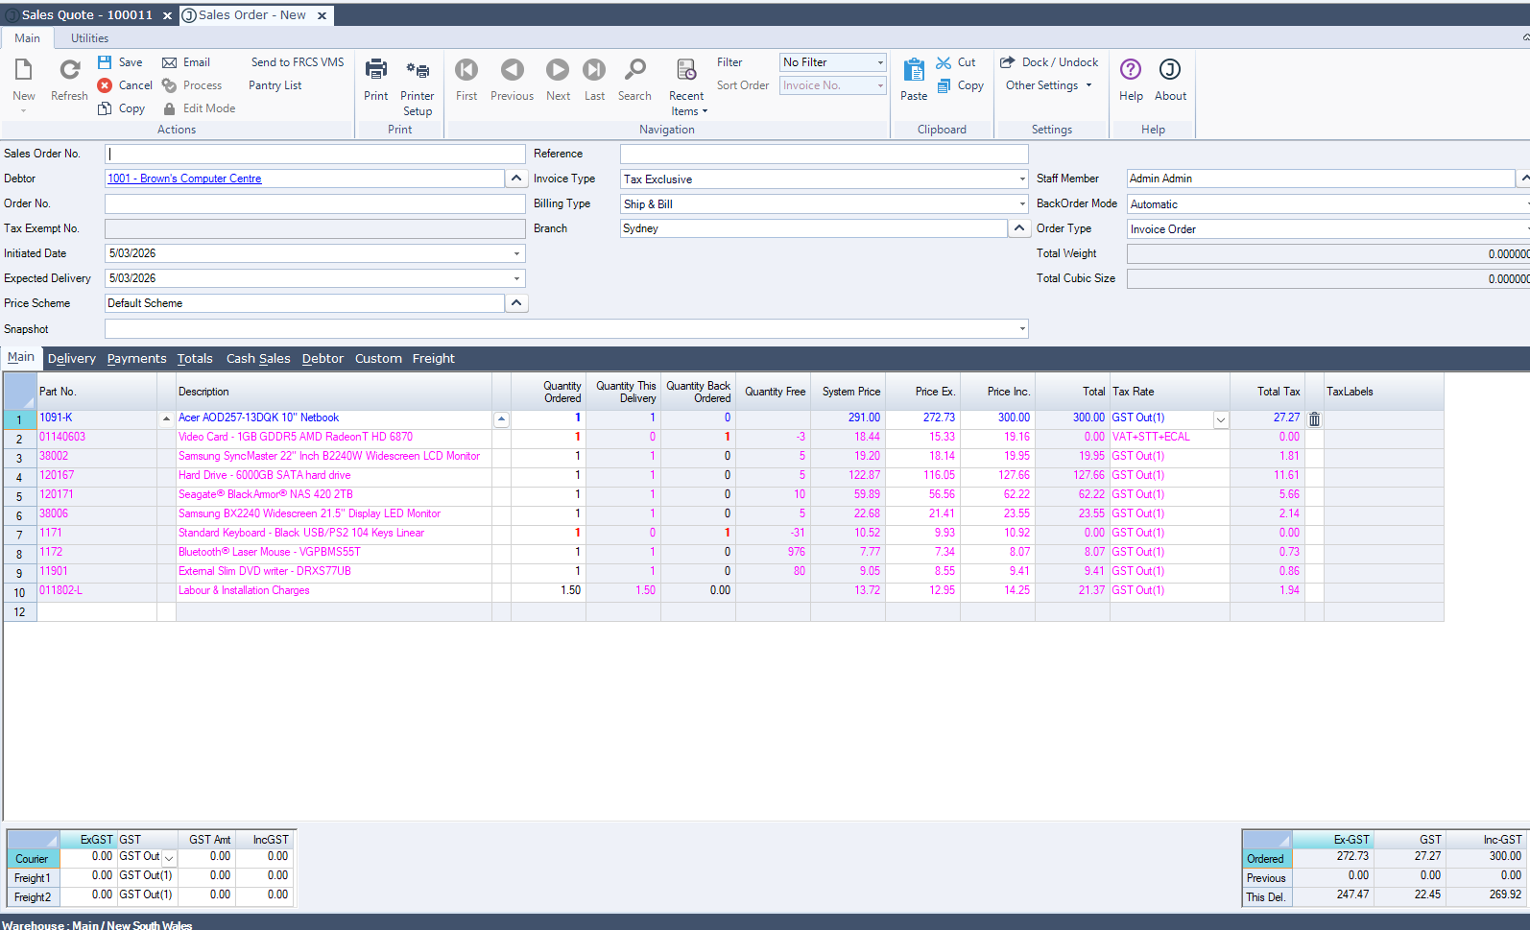Click Refresh in the ribbon
Screen dimensions: 1530x930
click(x=69, y=70)
